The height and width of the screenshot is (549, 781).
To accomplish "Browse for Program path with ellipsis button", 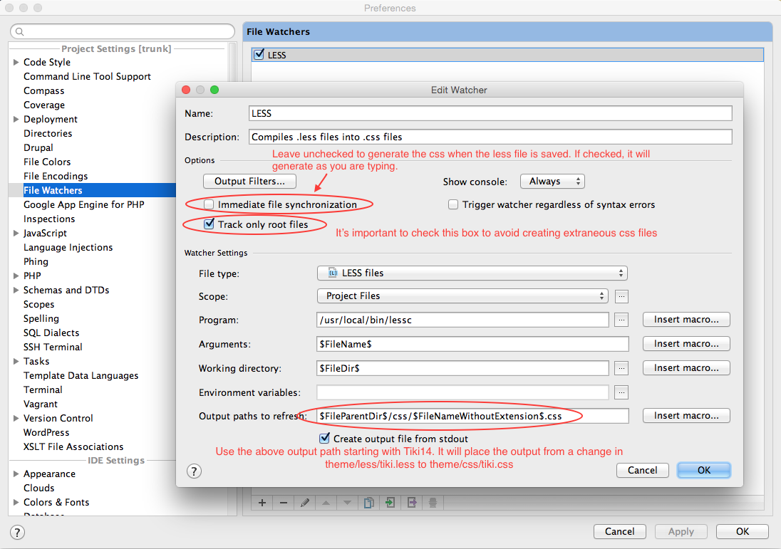I will coord(621,320).
